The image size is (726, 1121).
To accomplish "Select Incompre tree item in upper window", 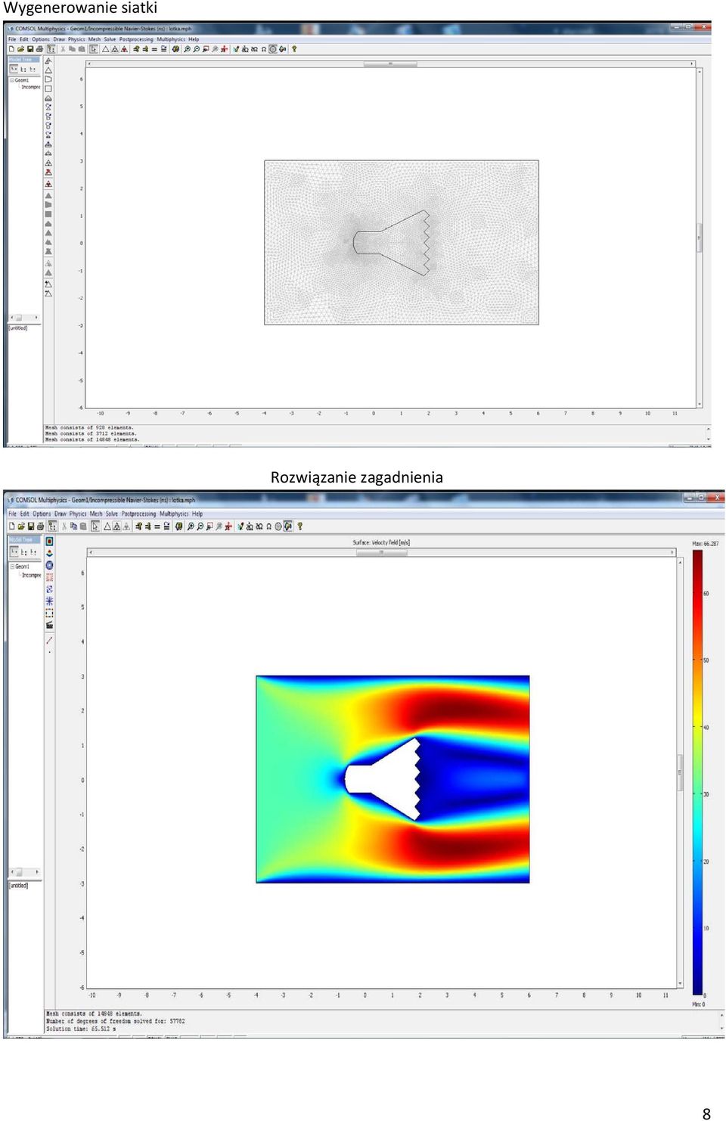I will (31, 87).
